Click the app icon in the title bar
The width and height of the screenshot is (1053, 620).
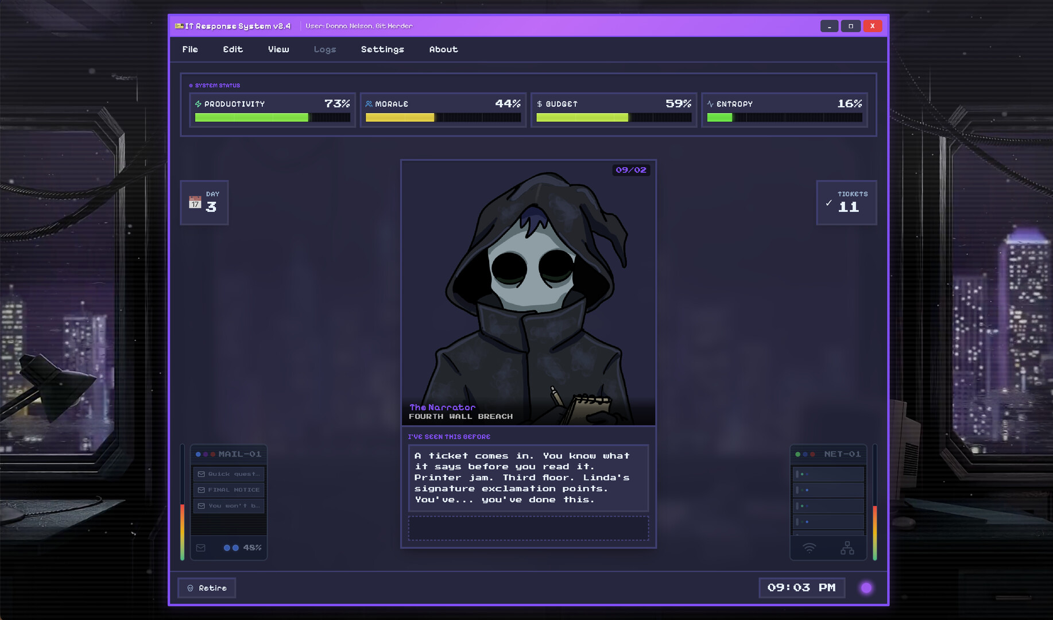tap(179, 26)
